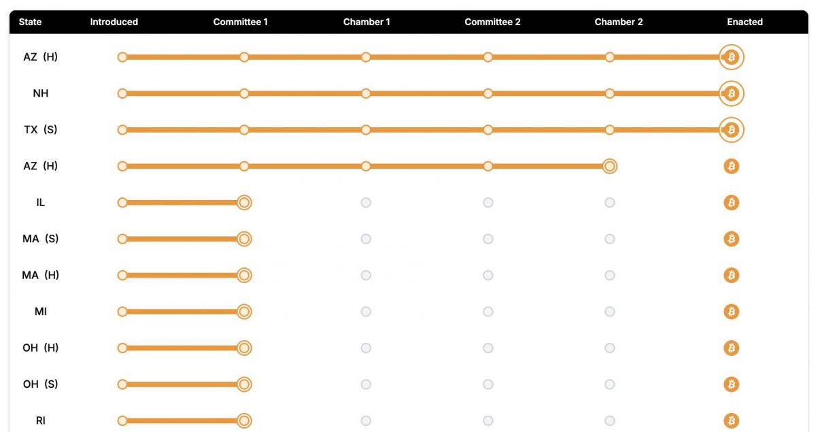Image resolution: width=816 pixels, height=432 pixels.
Task: Click the Bitcoin enacted icon for NH row
Action: point(732,93)
